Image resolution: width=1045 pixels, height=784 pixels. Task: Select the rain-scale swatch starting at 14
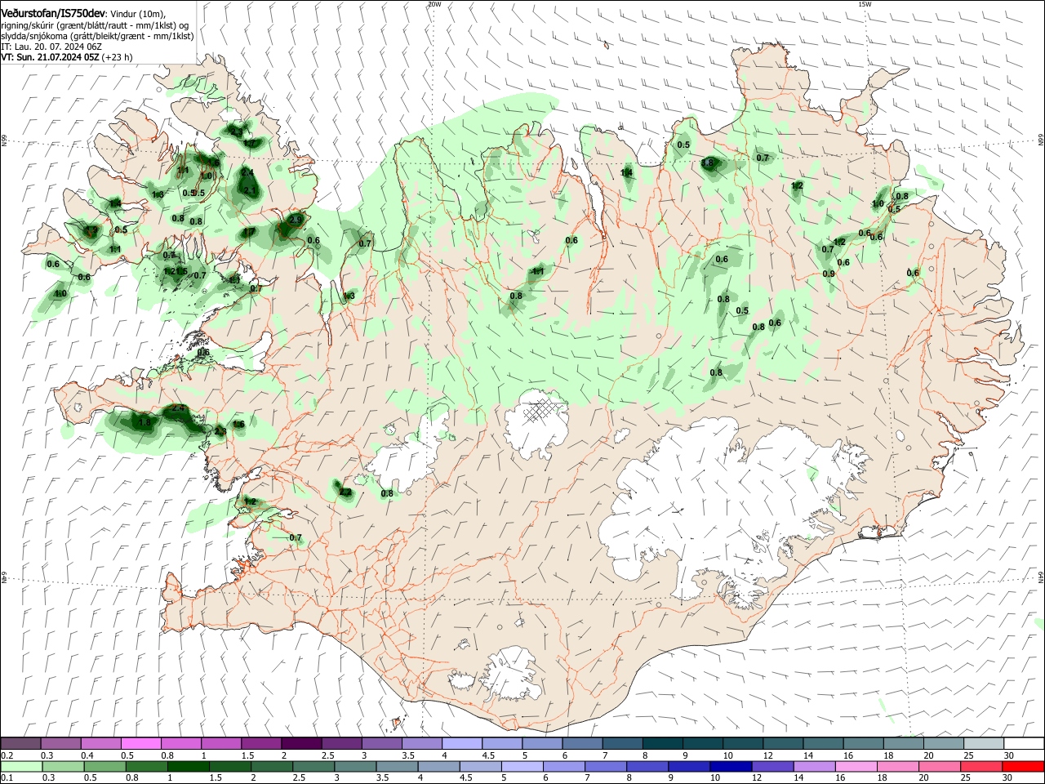click(813, 766)
